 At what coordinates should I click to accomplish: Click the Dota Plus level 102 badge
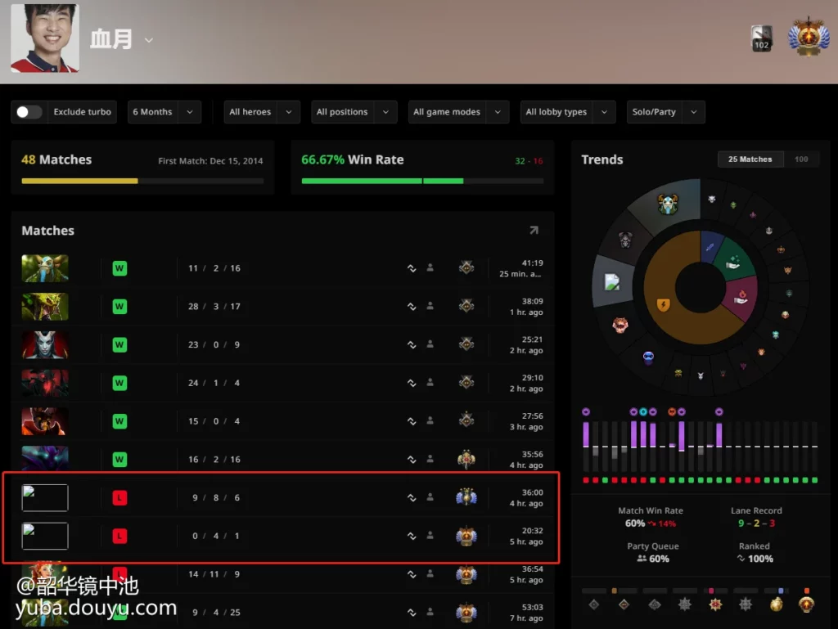[x=761, y=38]
